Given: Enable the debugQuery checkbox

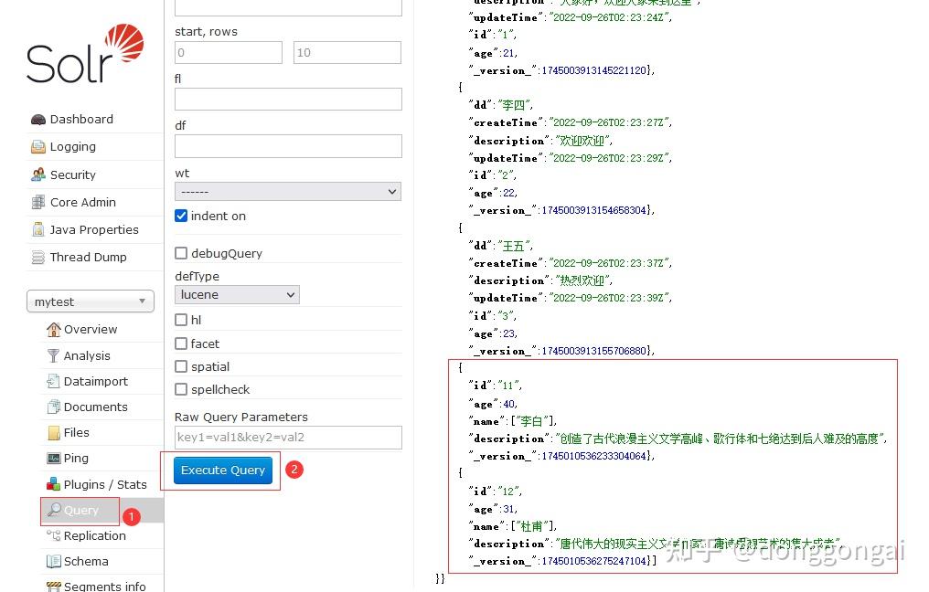Looking at the screenshot, I should tap(180, 253).
